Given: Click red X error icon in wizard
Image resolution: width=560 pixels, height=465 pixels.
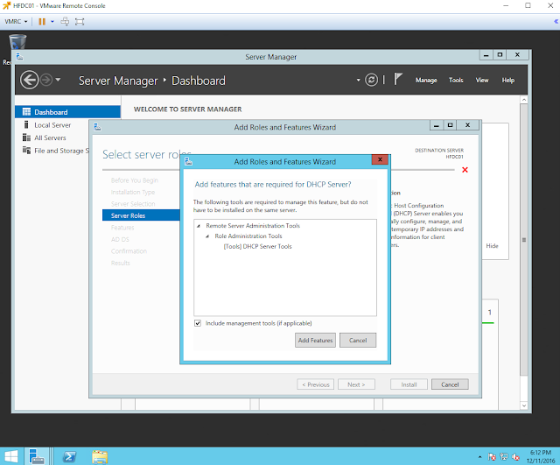Looking at the screenshot, I should 465,170.
